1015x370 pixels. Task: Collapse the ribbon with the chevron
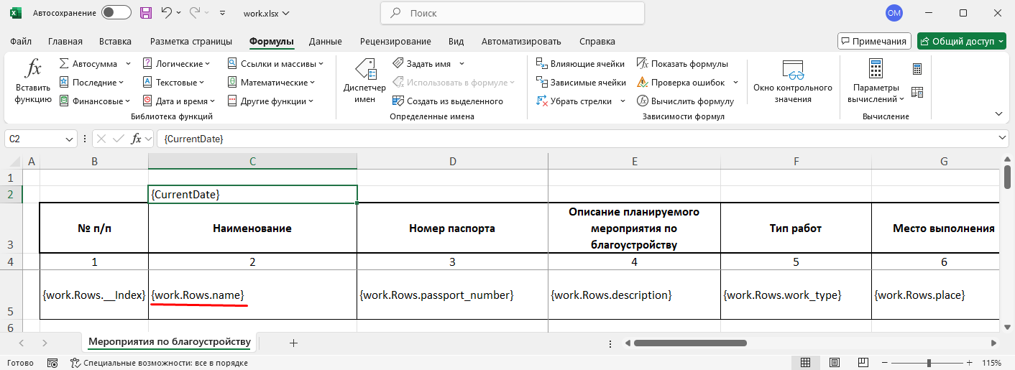click(998, 114)
